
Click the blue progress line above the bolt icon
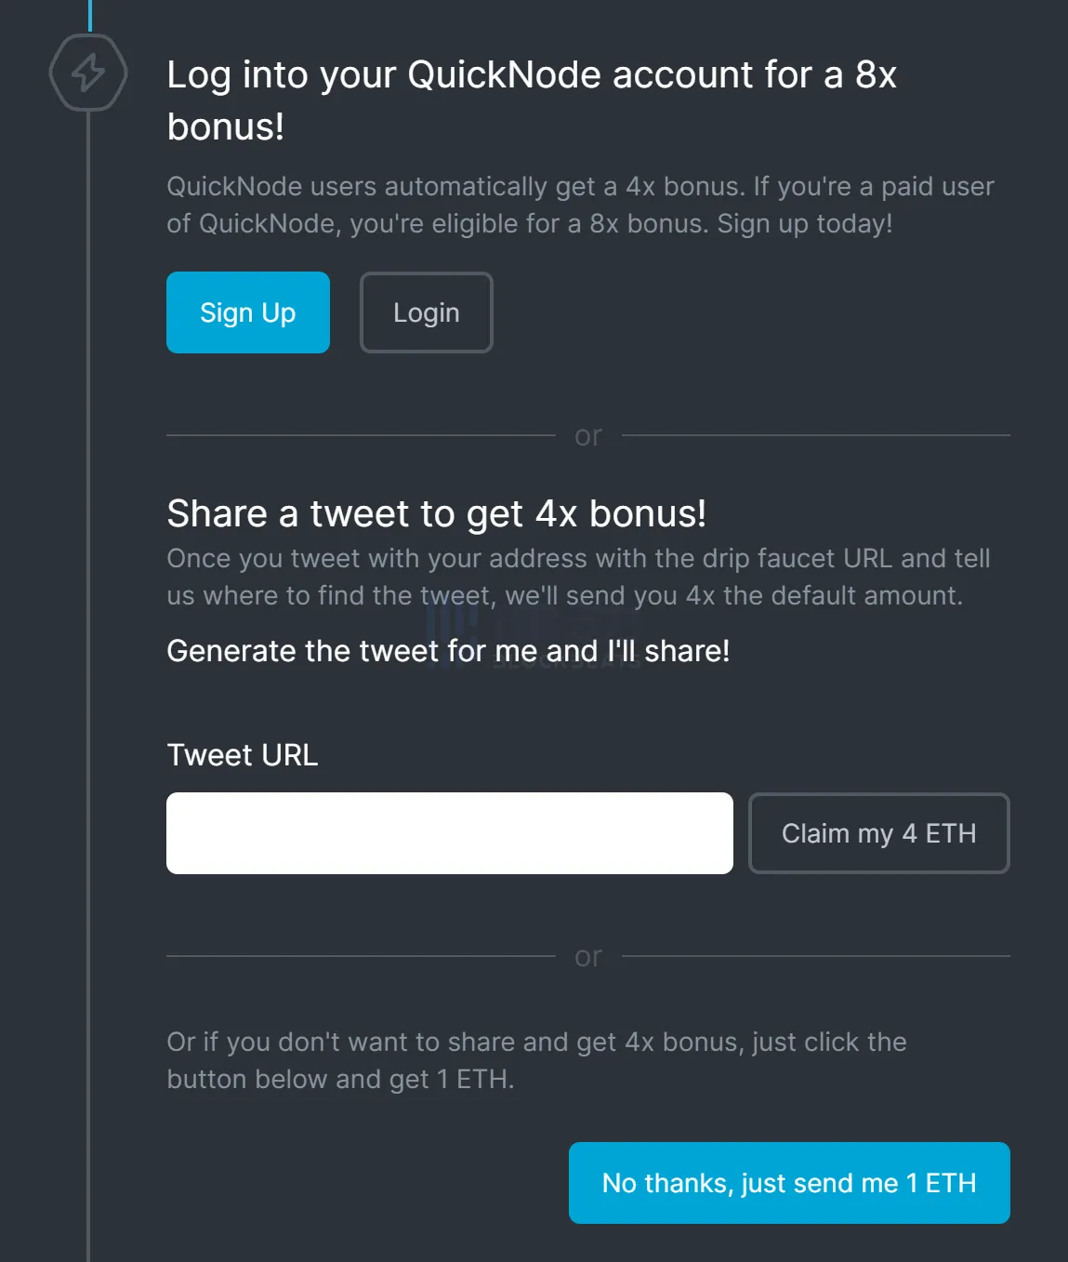pos(89,14)
